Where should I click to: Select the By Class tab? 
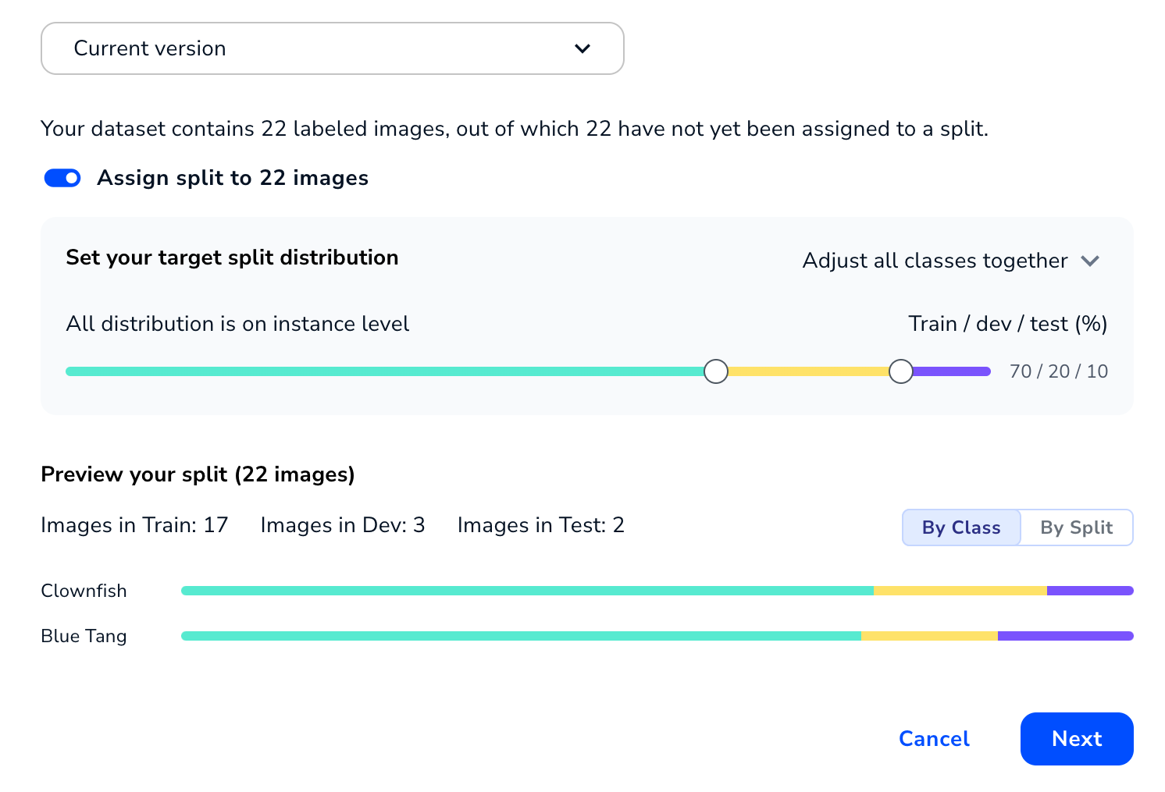tap(961, 527)
